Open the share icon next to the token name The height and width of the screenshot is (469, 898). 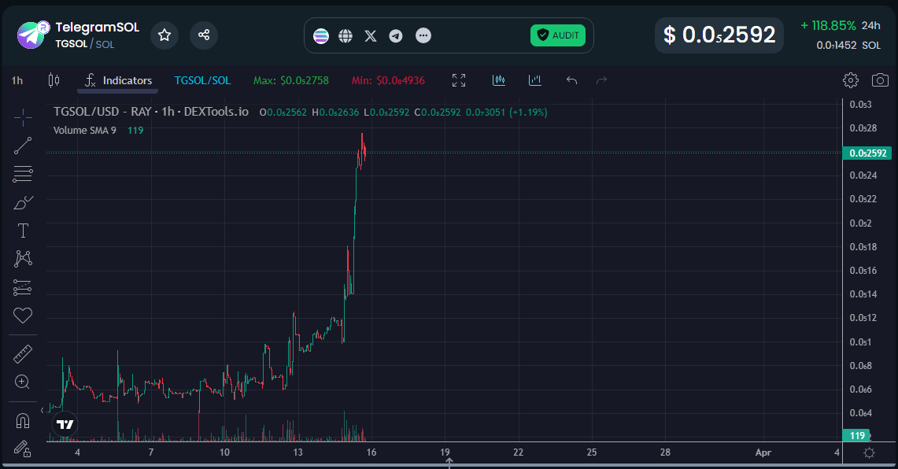pos(203,35)
